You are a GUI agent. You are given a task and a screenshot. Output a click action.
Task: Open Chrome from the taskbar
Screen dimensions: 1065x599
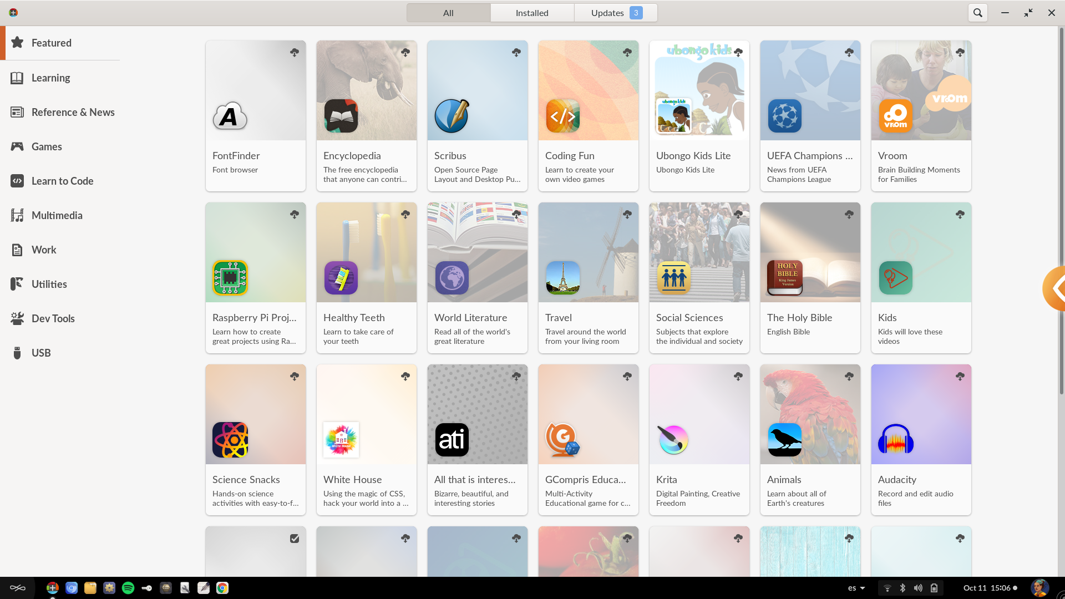click(222, 588)
